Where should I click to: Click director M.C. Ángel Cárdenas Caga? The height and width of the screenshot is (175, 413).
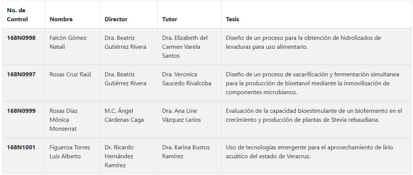coord(124,115)
